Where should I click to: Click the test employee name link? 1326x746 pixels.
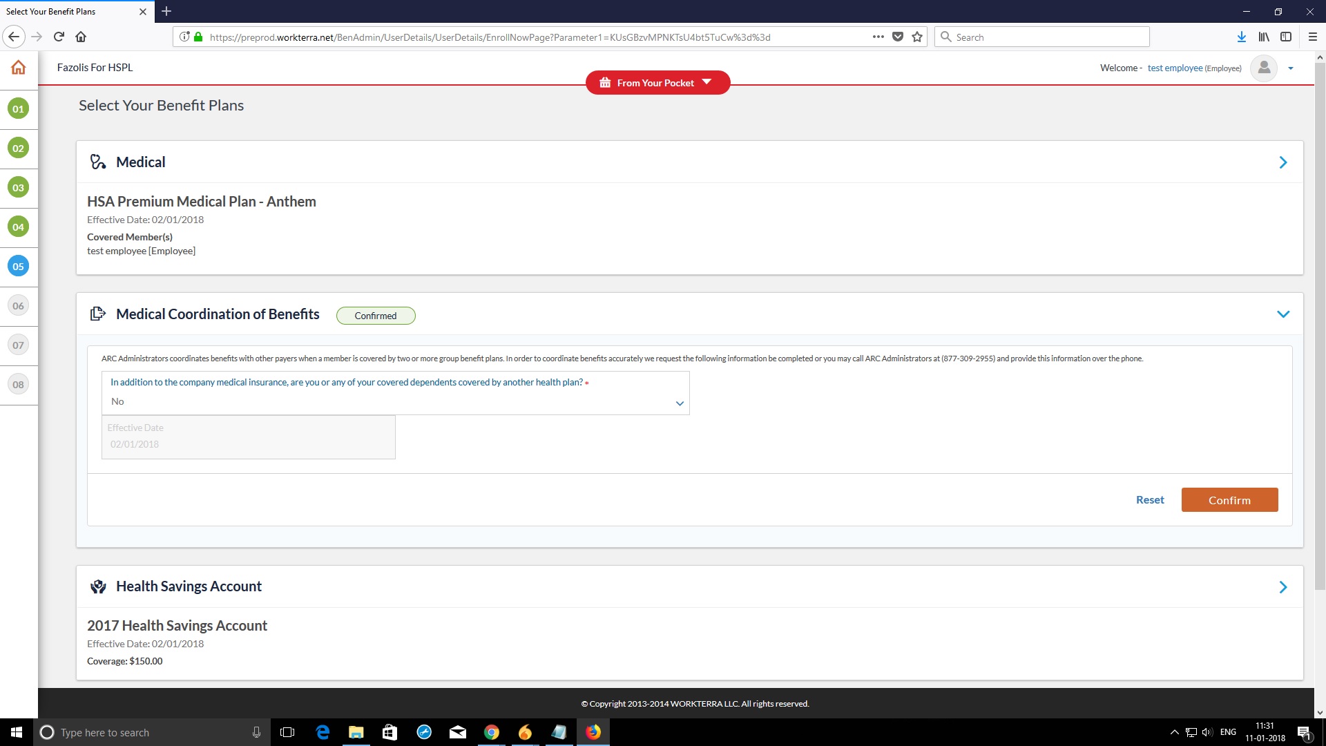[x=1175, y=68]
